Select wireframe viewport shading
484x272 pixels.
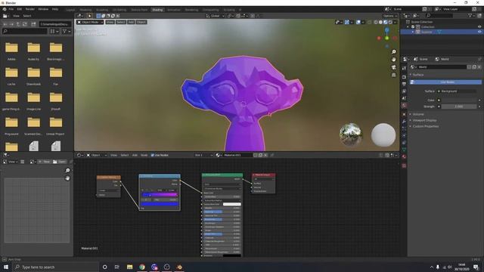(376, 22)
